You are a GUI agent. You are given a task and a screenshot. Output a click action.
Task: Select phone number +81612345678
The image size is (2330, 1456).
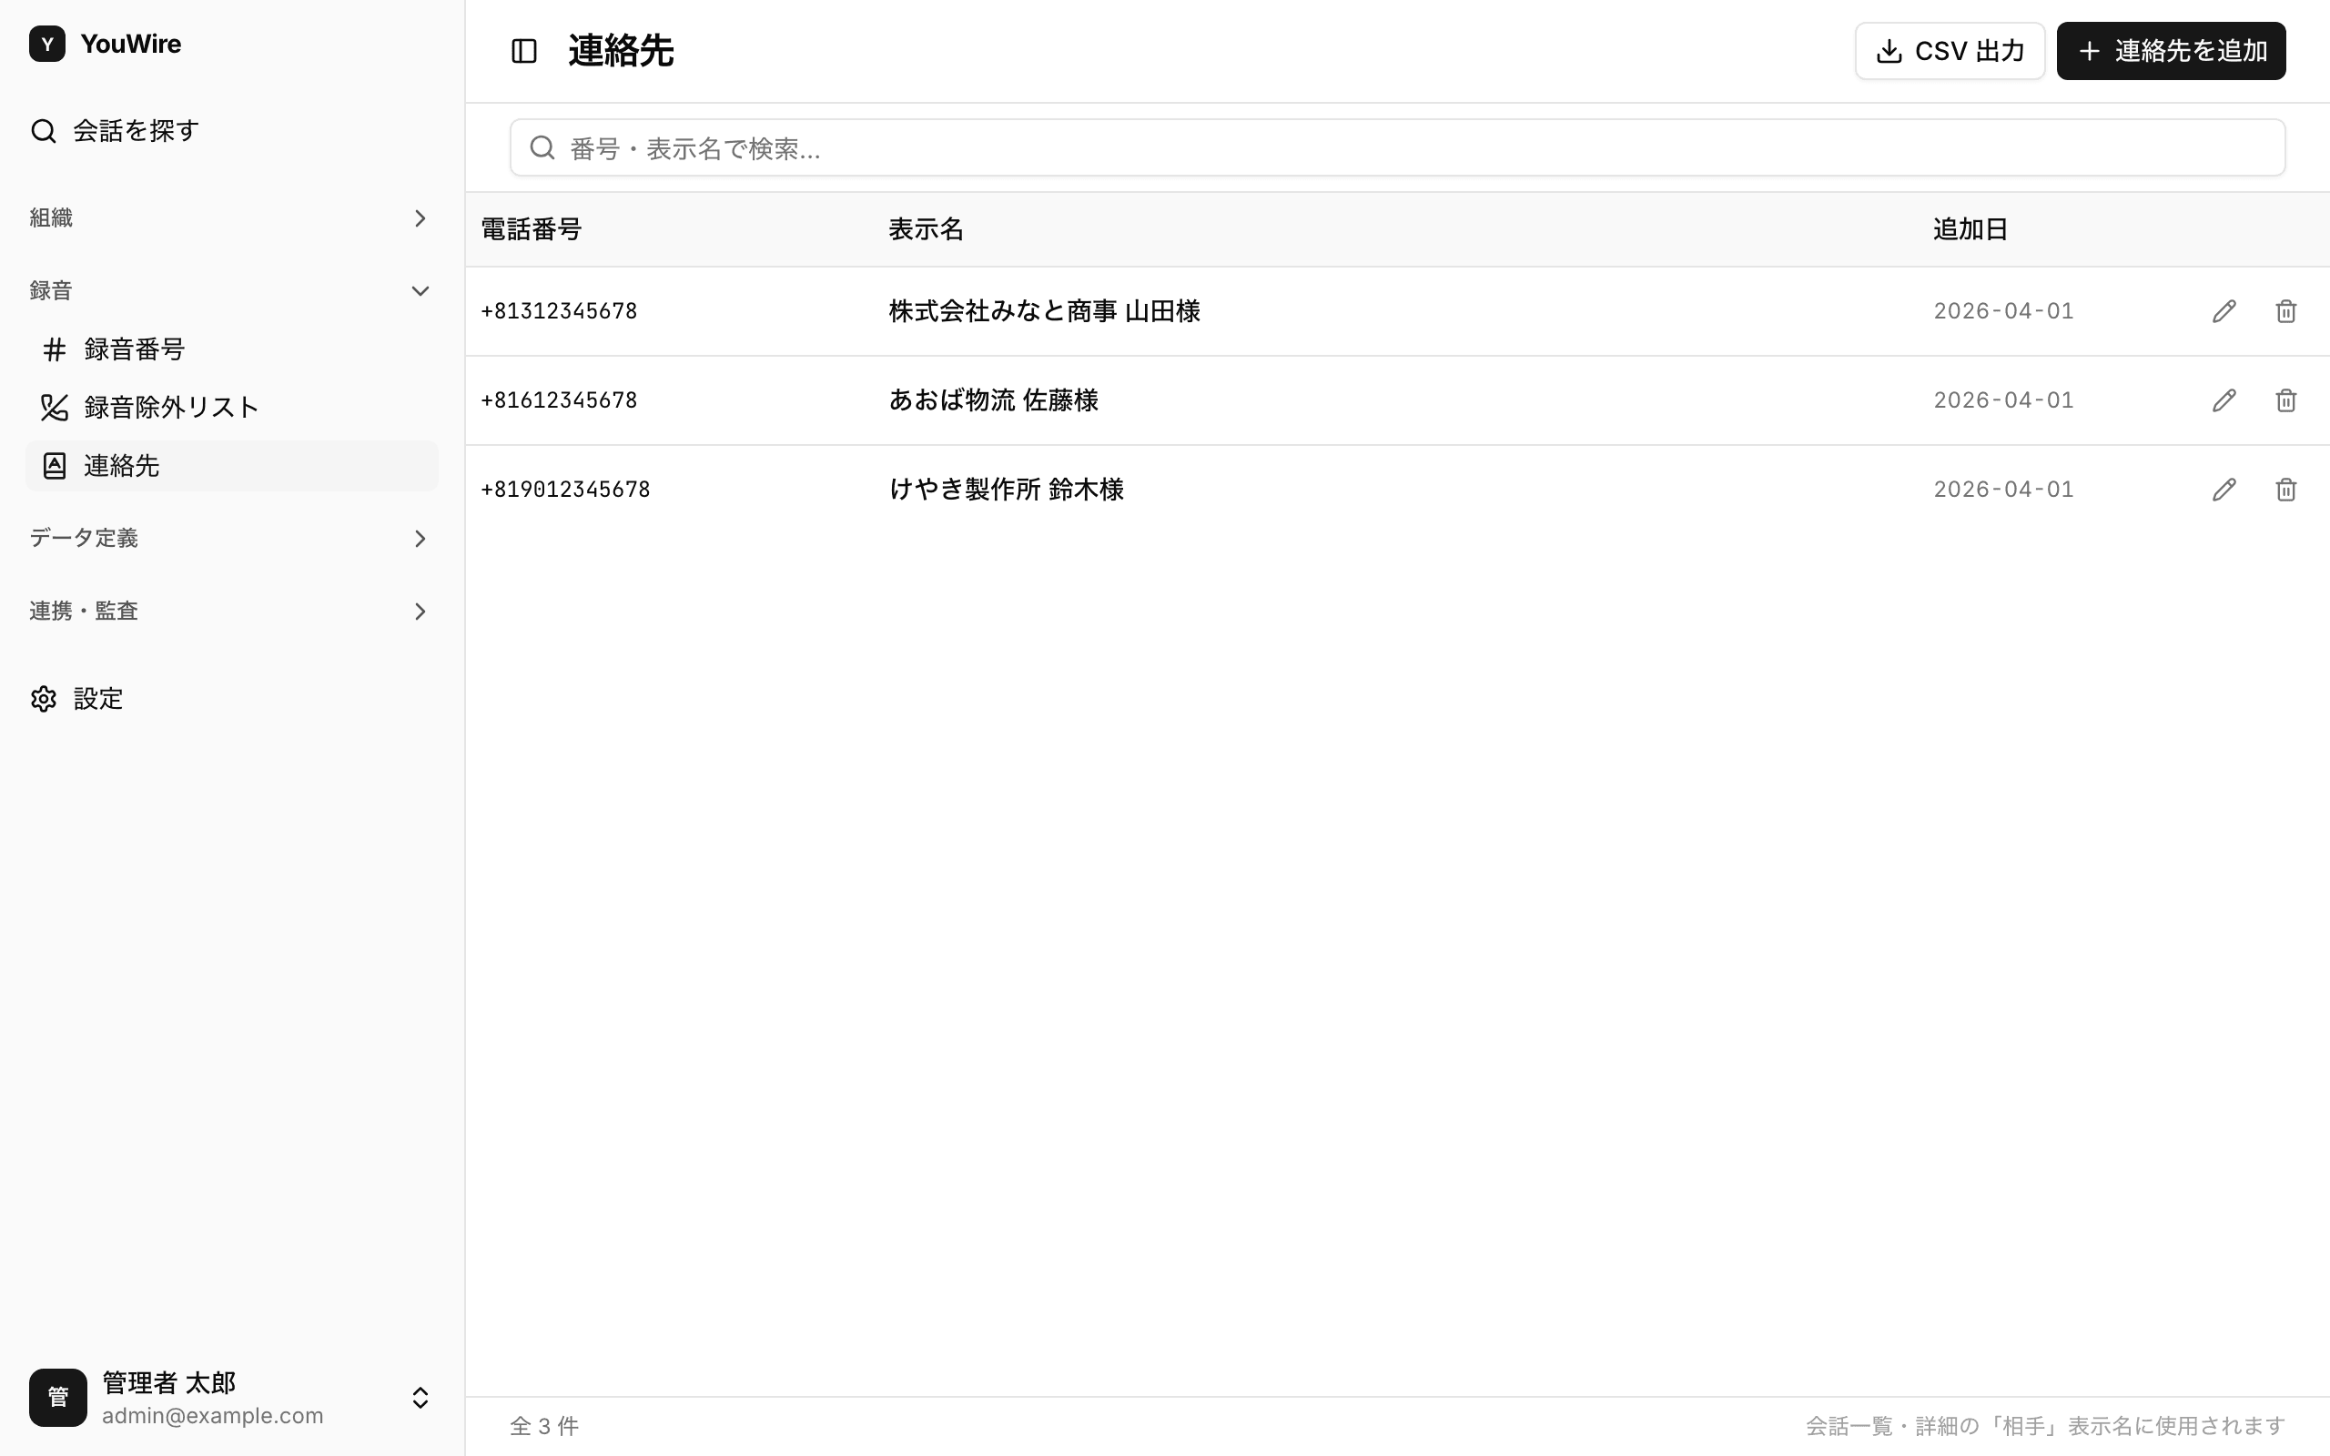tap(559, 400)
